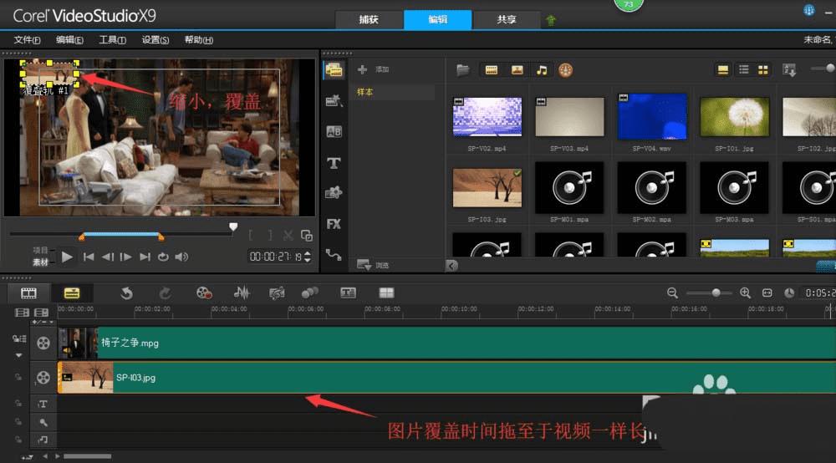Screen dimensions: 836x463
Task: Switch to the 共享 tab
Action: pyautogui.click(x=507, y=20)
